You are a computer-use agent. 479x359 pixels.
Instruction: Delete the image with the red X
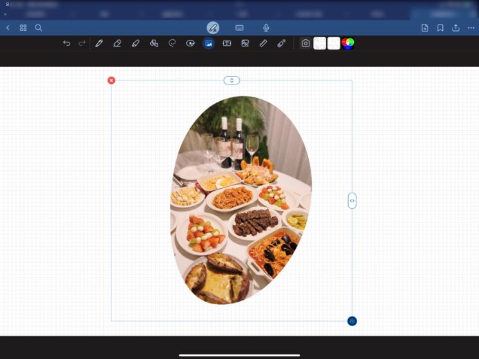click(112, 81)
